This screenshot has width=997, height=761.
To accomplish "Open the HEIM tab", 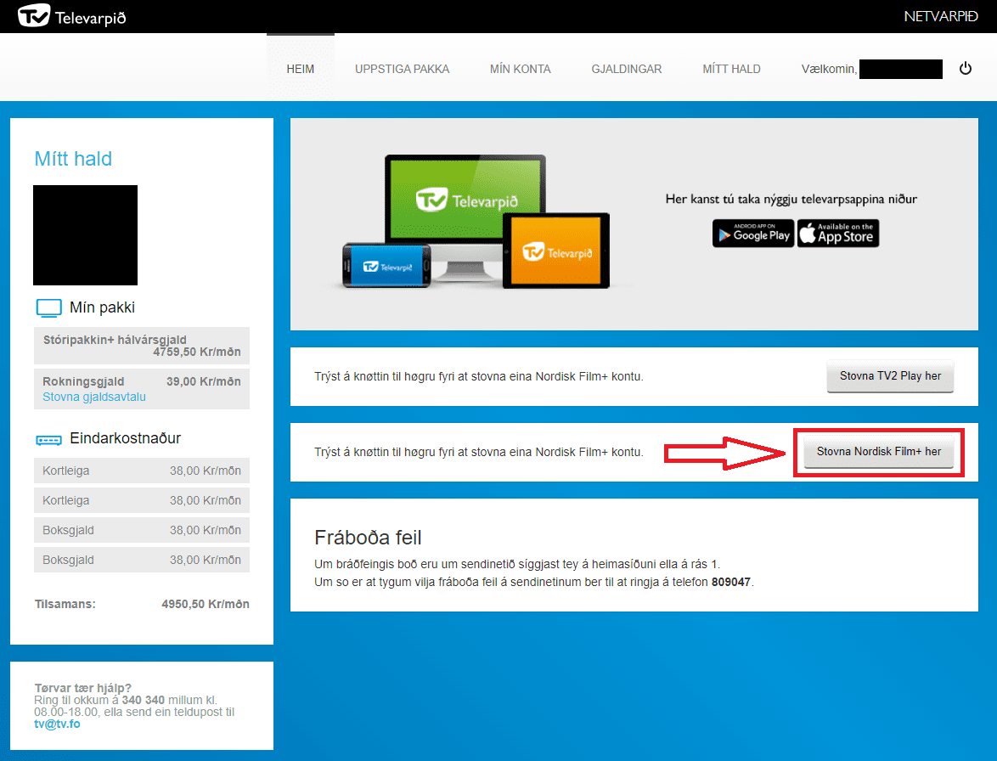I will point(300,69).
